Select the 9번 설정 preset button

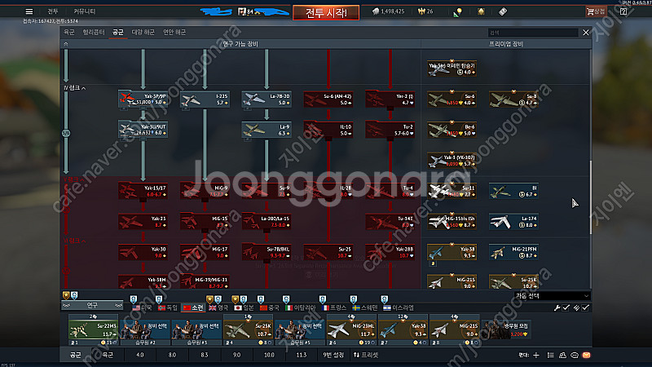click(x=333, y=355)
